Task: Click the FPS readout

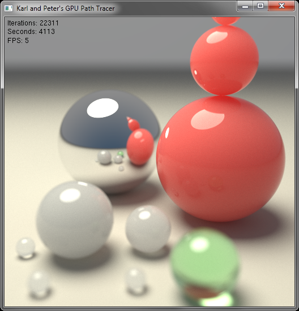Action: click(18, 41)
